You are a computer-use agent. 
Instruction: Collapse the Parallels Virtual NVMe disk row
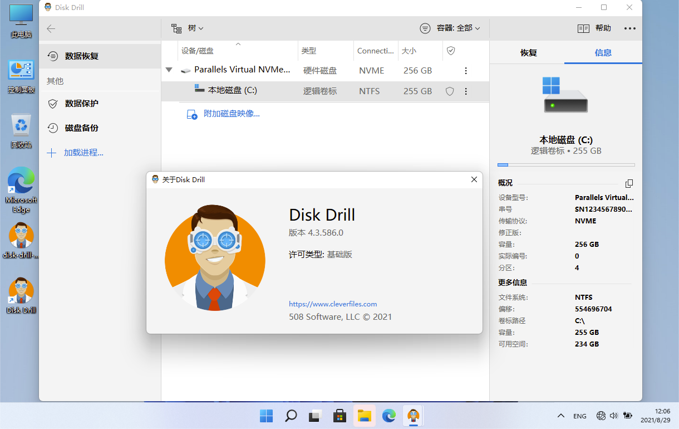169,70
